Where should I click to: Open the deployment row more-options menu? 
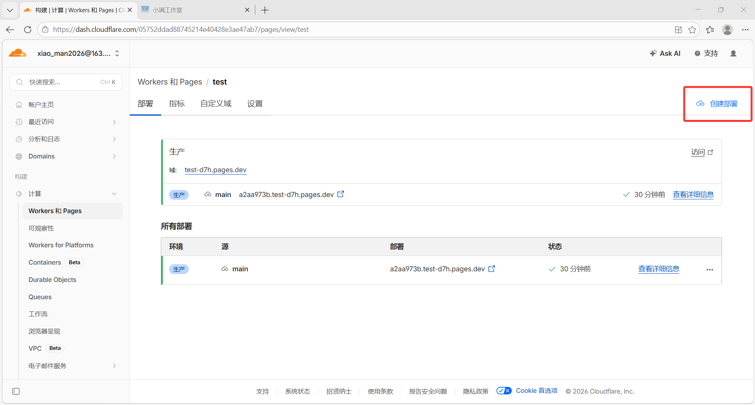pyautogui.click(x=710, y=270)
